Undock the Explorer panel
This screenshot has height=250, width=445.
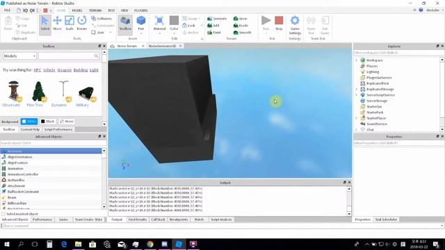click(437, 46)
